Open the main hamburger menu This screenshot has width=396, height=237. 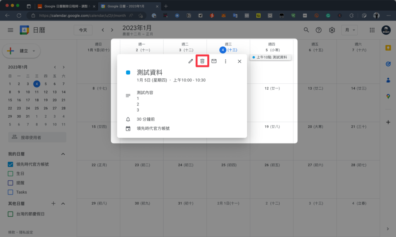(x=10, y=30)
